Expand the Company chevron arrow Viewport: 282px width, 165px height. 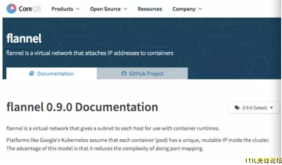coord(200,9)
